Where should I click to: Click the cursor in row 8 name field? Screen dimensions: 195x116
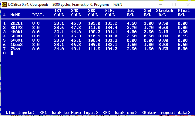pos(12,53)
